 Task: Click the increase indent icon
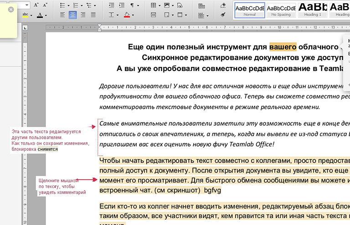[122, 5]
